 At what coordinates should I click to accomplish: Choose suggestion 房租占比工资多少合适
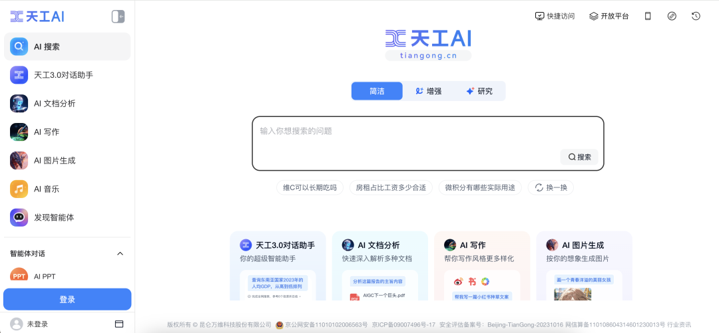coord(391,187)
